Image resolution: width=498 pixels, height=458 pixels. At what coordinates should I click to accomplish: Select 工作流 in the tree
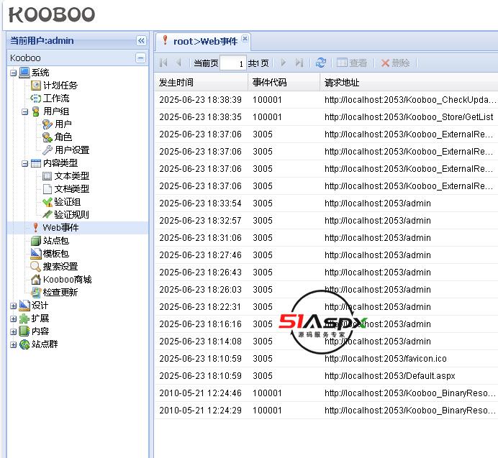pos(56,99)
